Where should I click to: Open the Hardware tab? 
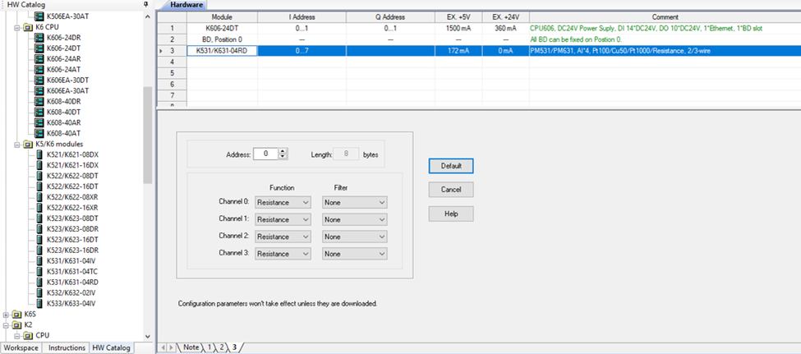click(186, 5)
